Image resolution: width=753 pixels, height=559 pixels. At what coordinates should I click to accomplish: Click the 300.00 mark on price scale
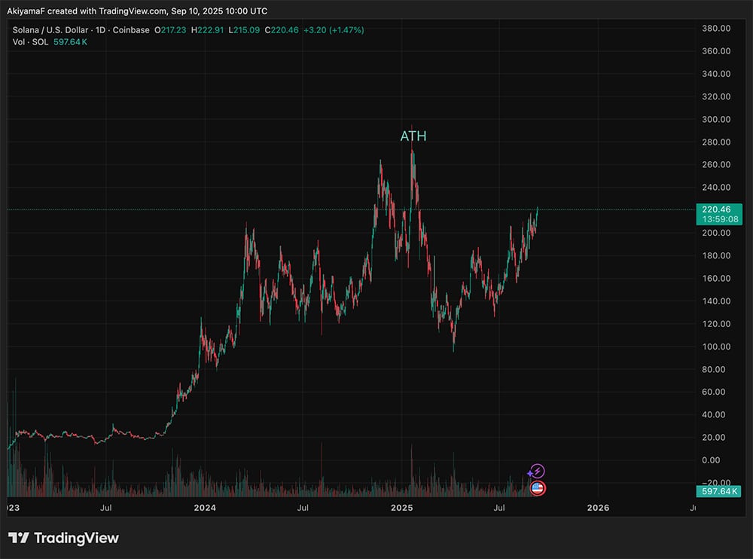716,119
